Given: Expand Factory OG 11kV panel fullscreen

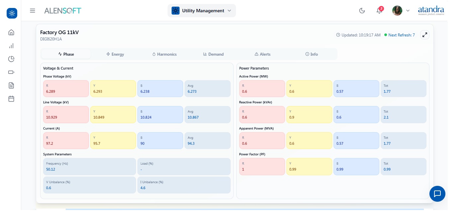Looking at the screenshot, I should click(424, 35).
